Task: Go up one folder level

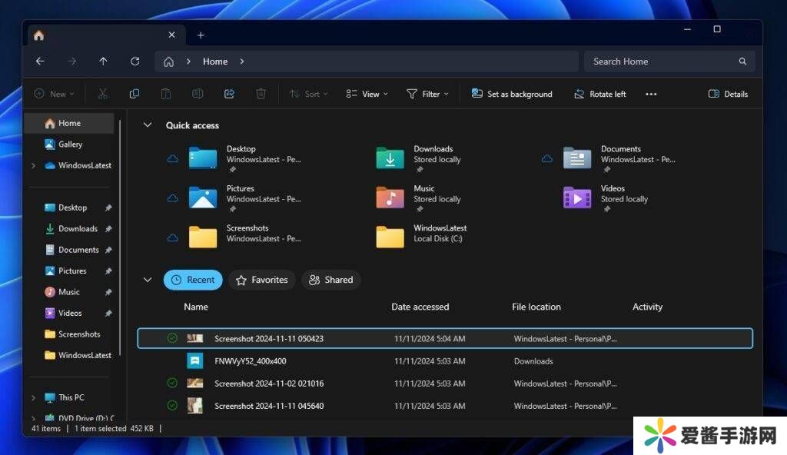Action: coord(103,61)
